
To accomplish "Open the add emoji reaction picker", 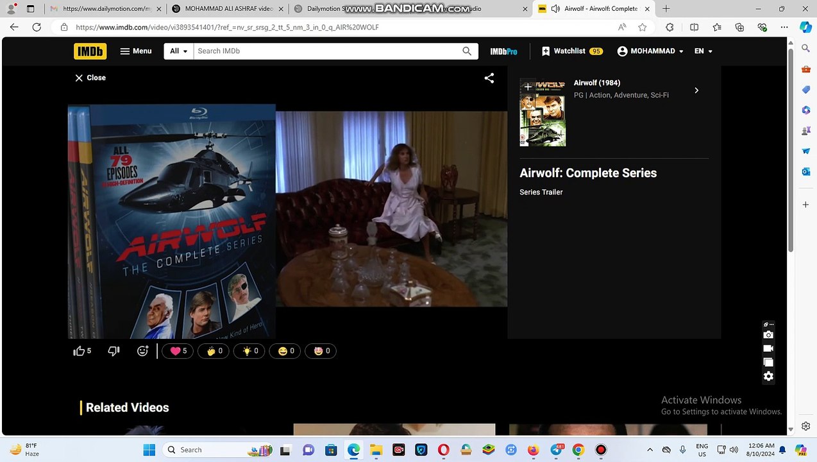I will [142, 351].
